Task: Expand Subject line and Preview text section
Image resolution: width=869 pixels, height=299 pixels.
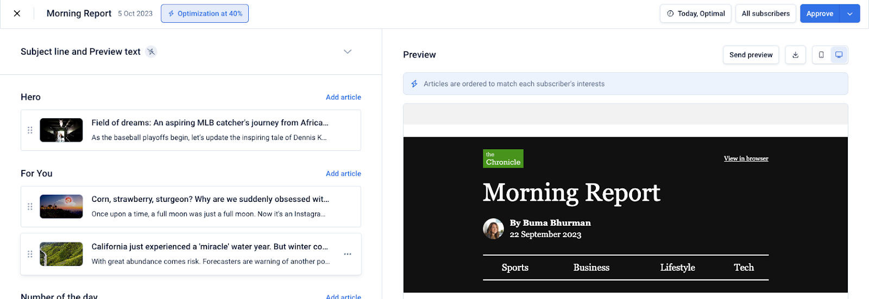Action: pyautogui.click(x=348, y=52)
